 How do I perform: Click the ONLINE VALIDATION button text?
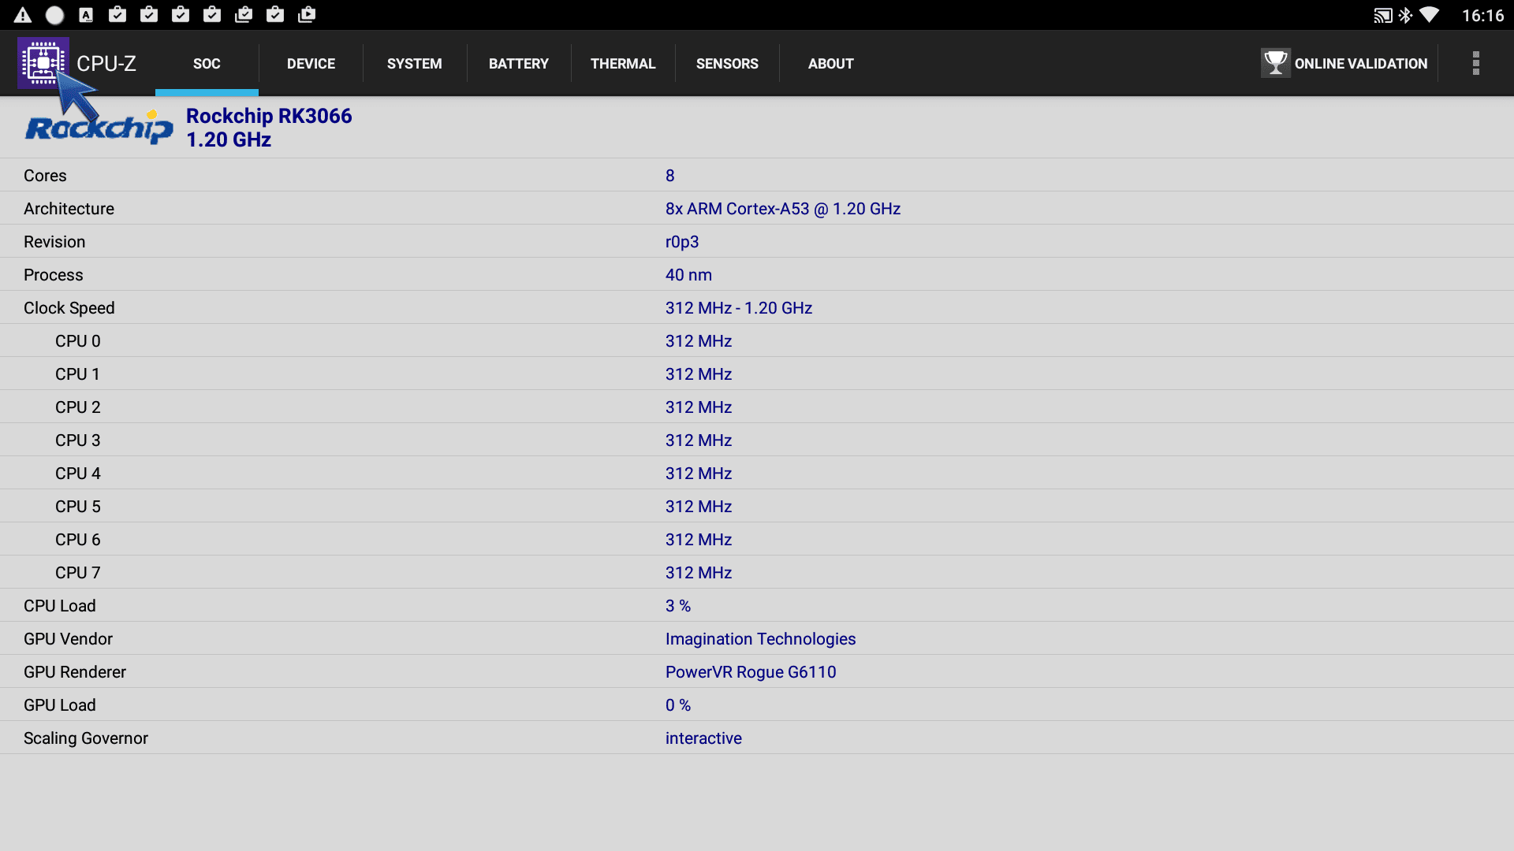tap(1360, 64)
